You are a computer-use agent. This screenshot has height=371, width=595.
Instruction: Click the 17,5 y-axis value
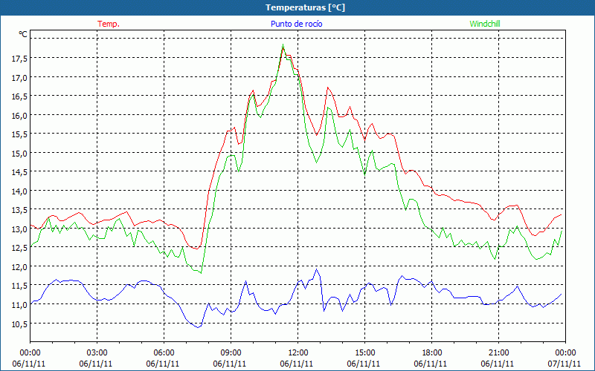19,59
